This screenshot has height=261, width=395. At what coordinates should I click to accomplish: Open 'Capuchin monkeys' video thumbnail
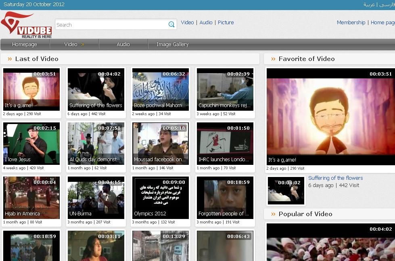(225, 89)
